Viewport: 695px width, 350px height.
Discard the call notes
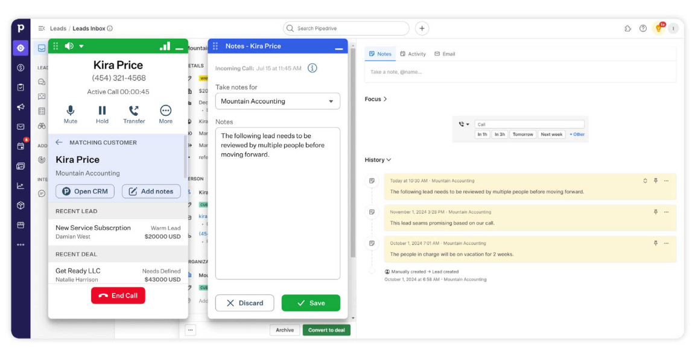(244, 303)
